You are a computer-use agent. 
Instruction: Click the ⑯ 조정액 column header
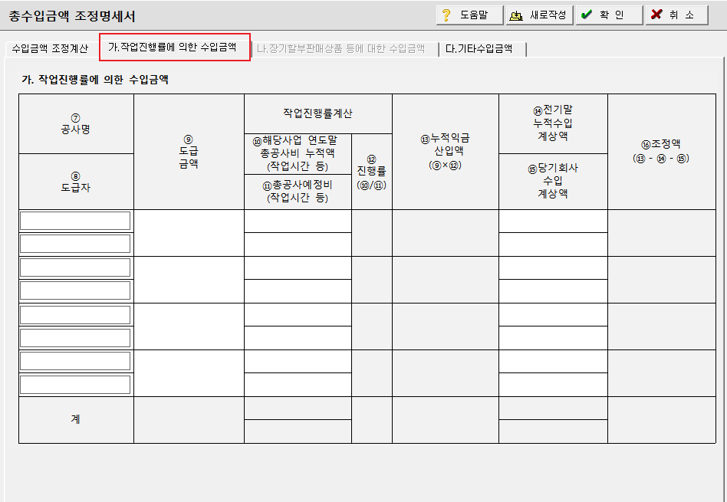click(x=662, y=152)
